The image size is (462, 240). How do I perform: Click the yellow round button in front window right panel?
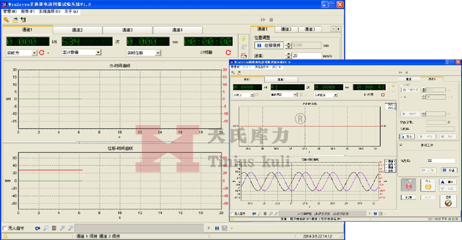tap(428, 185)
